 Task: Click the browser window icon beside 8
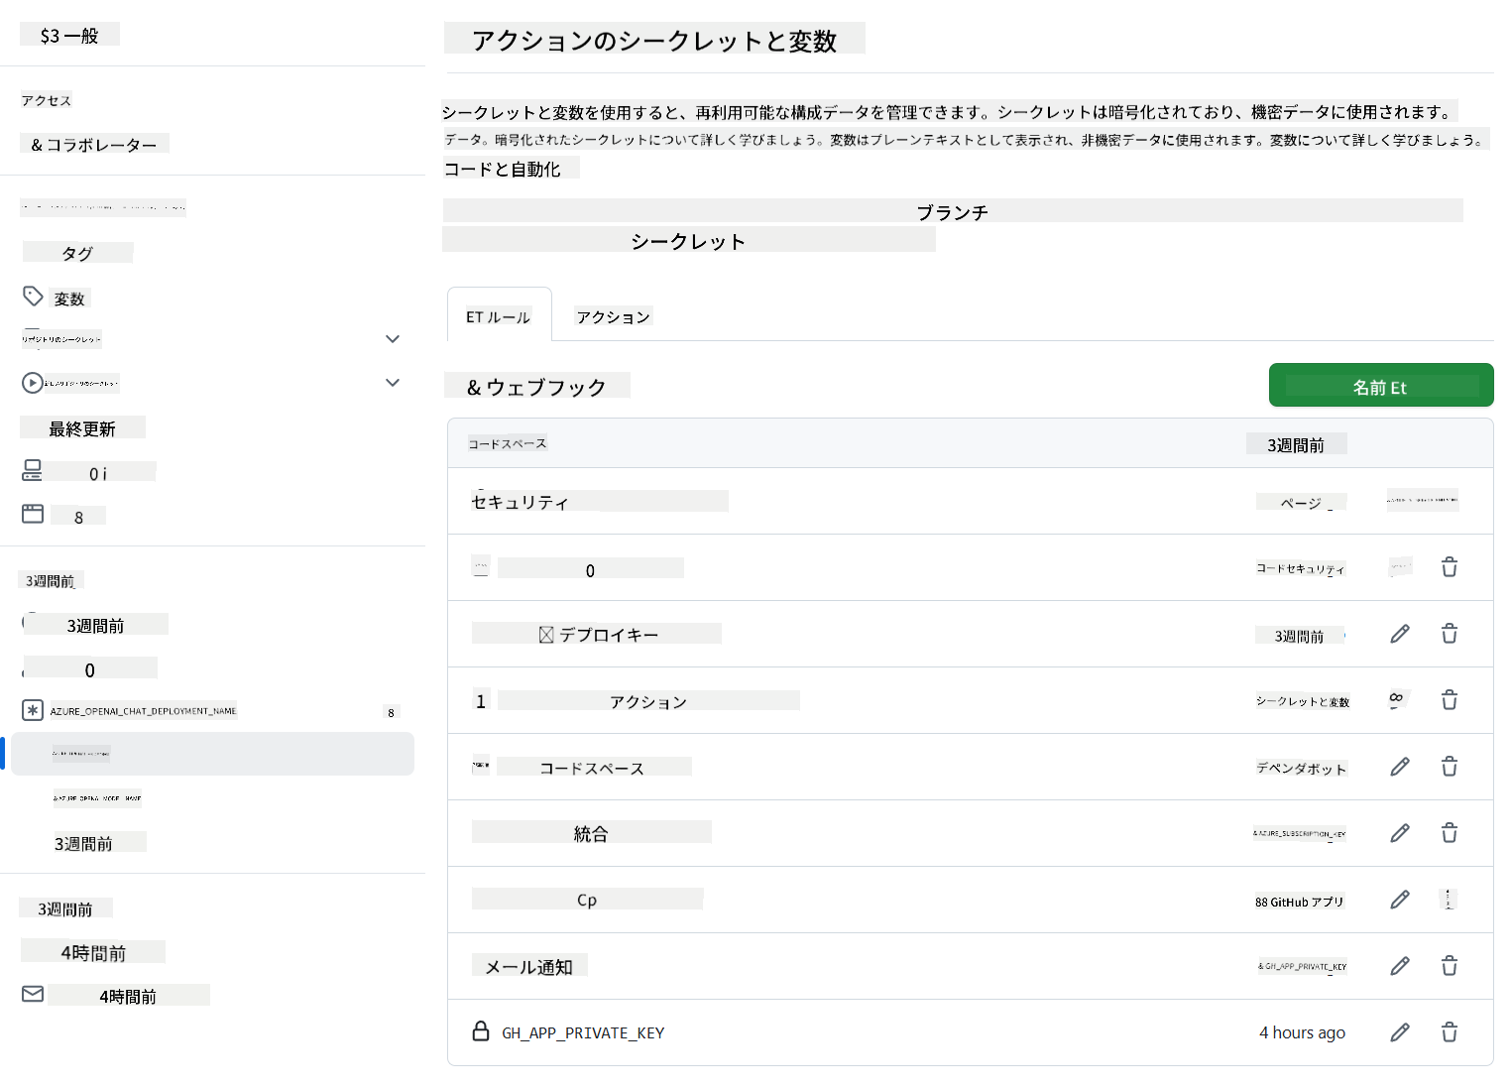pyautogui.click(x=33, y=514)
